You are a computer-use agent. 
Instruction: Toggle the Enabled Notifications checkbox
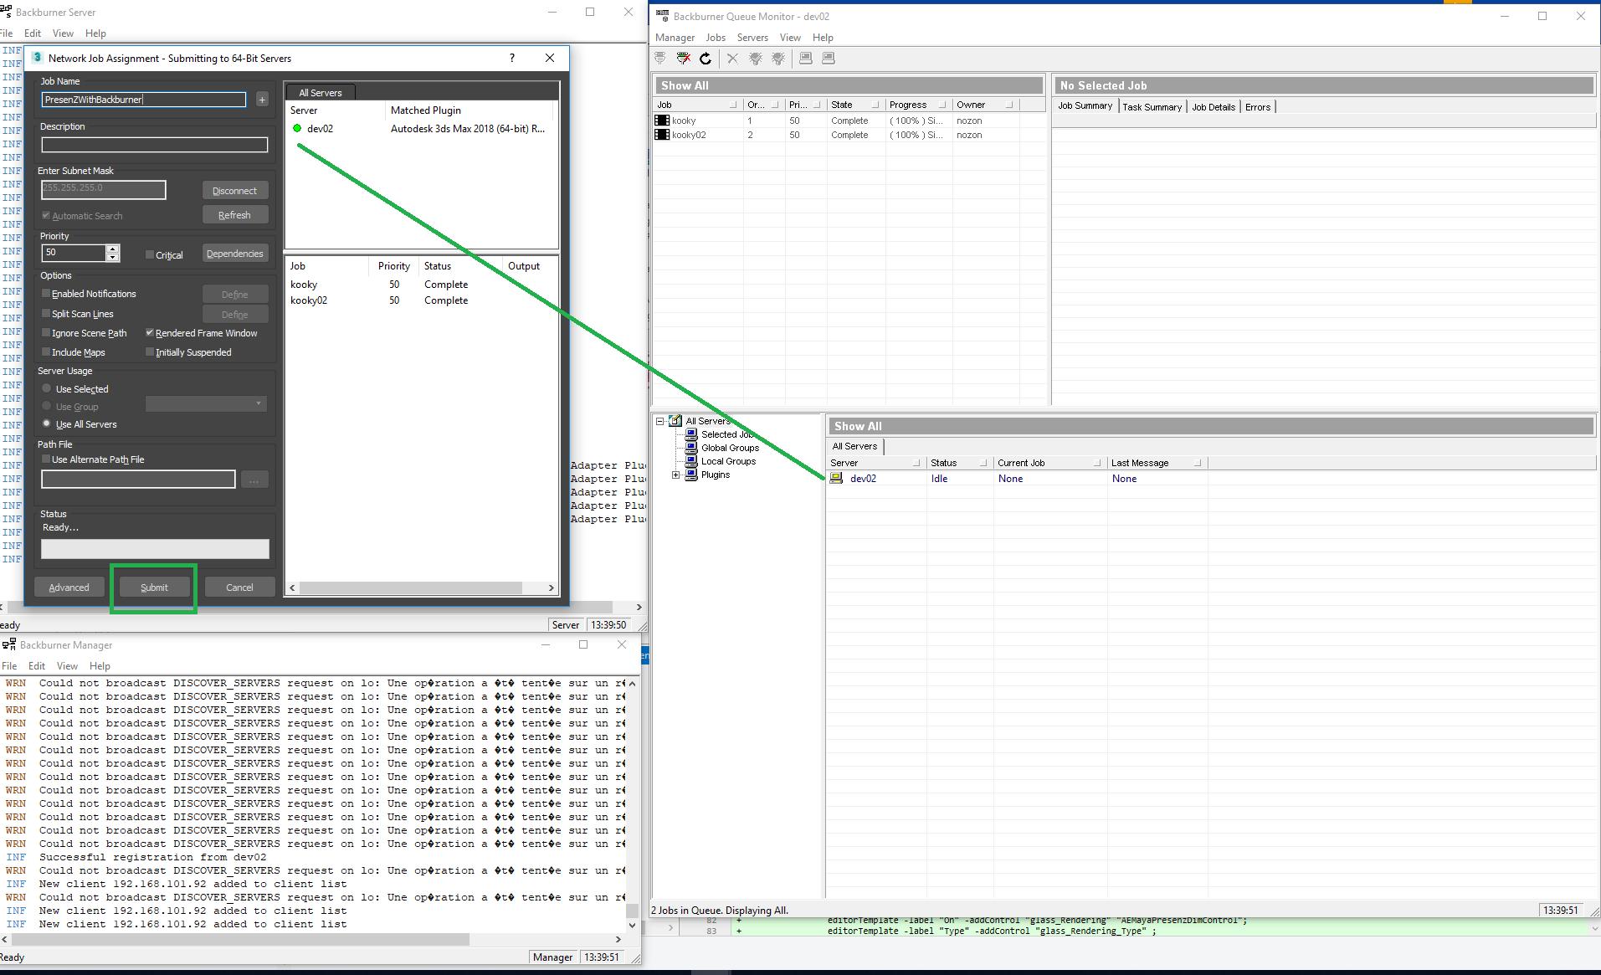46,294
